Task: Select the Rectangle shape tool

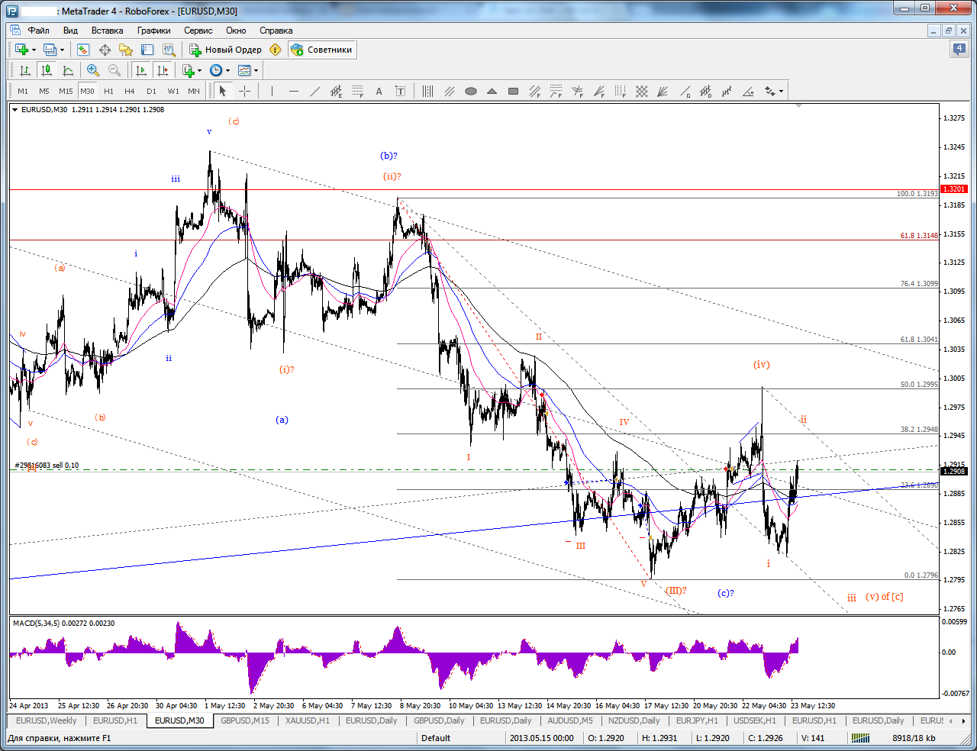Action: click(x=514, y=91)
